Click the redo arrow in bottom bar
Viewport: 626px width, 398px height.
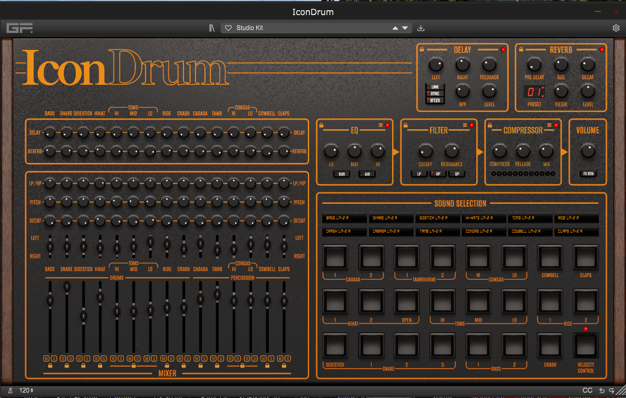coord(612,390)
